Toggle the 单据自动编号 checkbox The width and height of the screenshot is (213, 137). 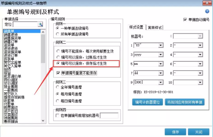pos(185,20)
